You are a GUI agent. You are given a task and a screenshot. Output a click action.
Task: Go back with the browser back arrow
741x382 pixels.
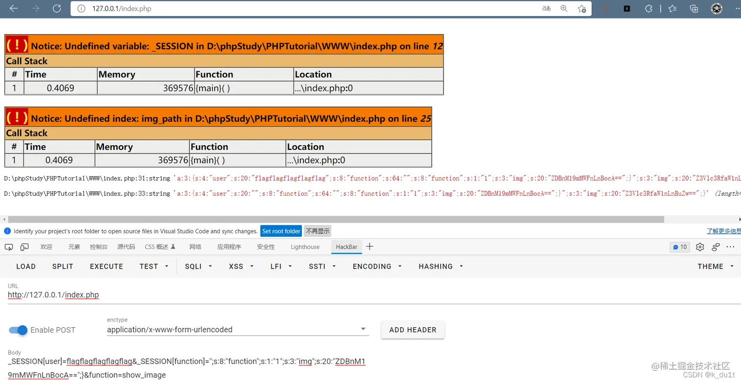(x=14, y=8)
